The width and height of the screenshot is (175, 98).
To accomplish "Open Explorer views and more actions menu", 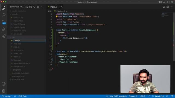I will click(42, 7).
